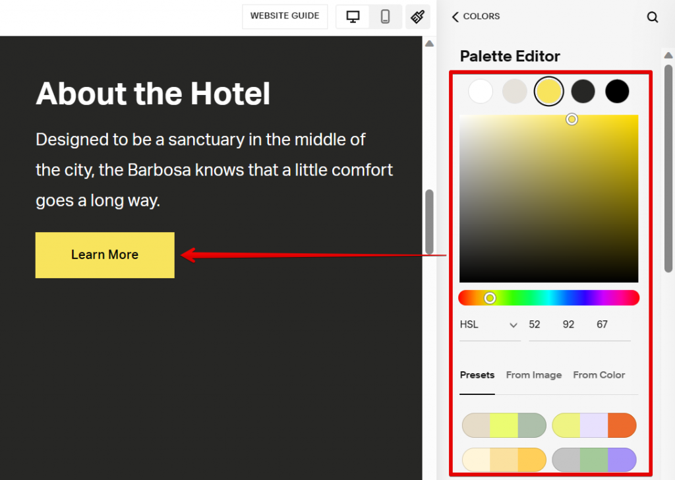Select the yellow palette swatch
Screen dimensions: 675x480
pos(549,91)
